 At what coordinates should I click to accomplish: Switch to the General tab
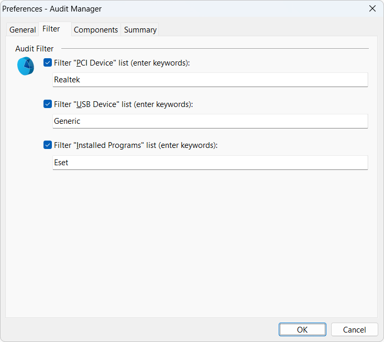click(23, 30)
